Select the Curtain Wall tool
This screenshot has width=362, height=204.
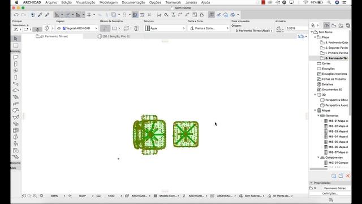click(x=16, y=130)
